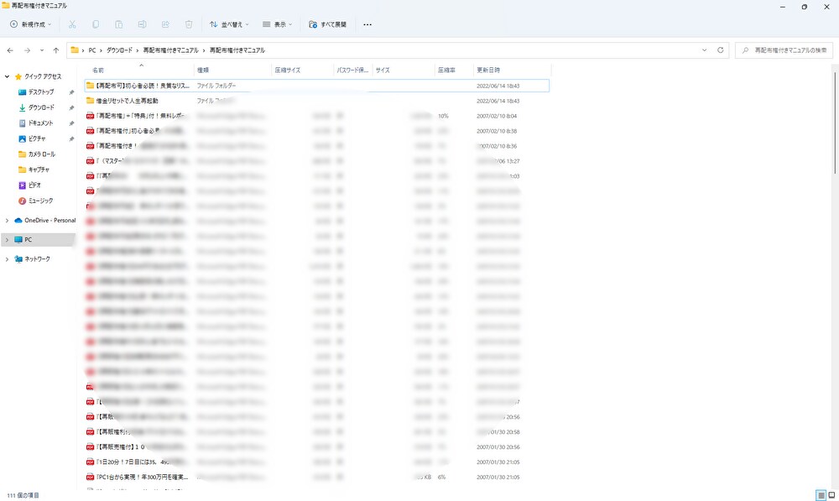Open the recent locations dropdown arrow

tap(42, 50)
